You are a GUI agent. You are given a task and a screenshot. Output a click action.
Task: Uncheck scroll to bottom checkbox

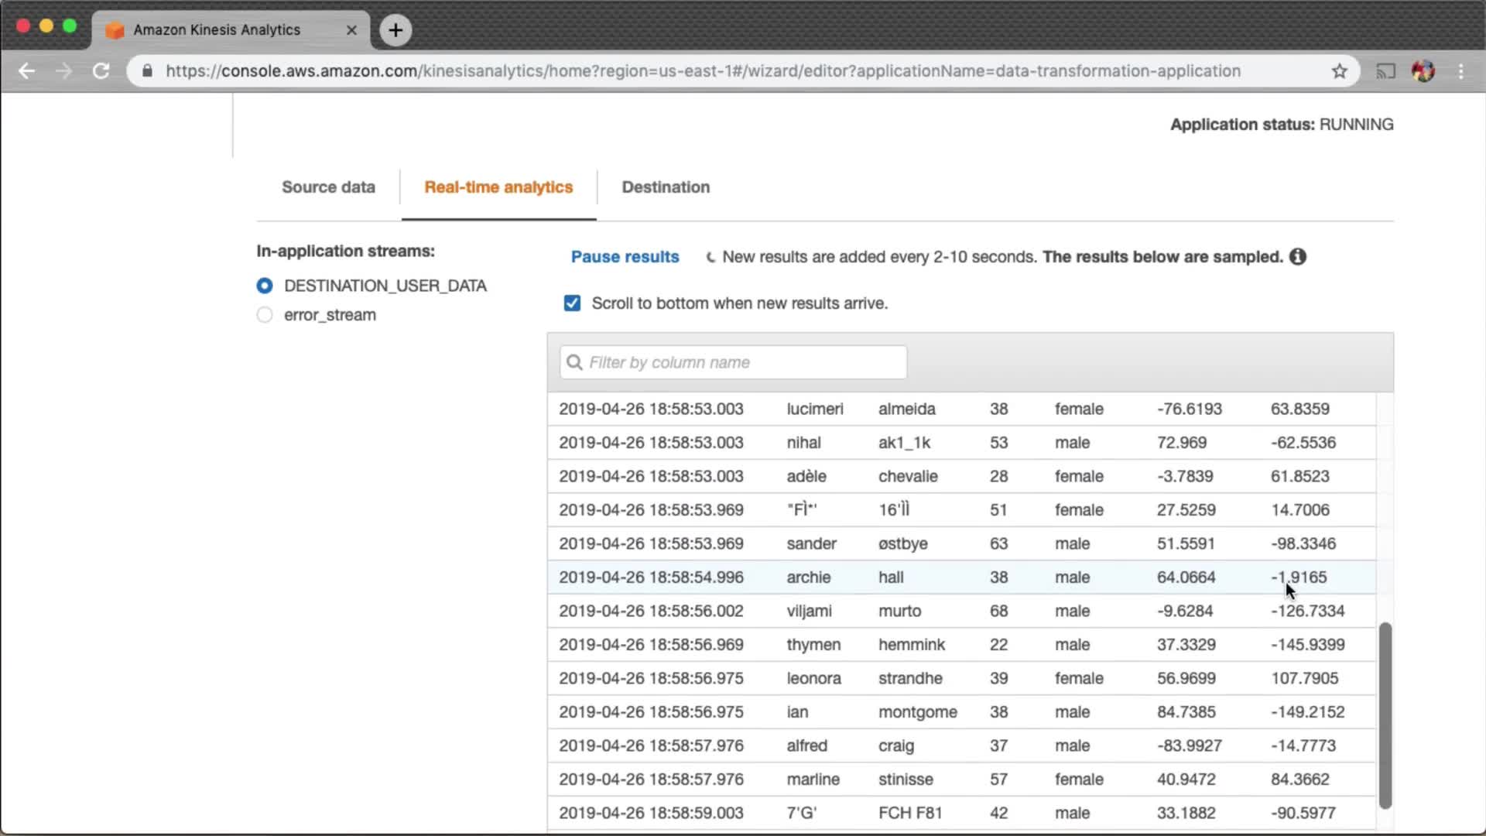click(572, 303)
